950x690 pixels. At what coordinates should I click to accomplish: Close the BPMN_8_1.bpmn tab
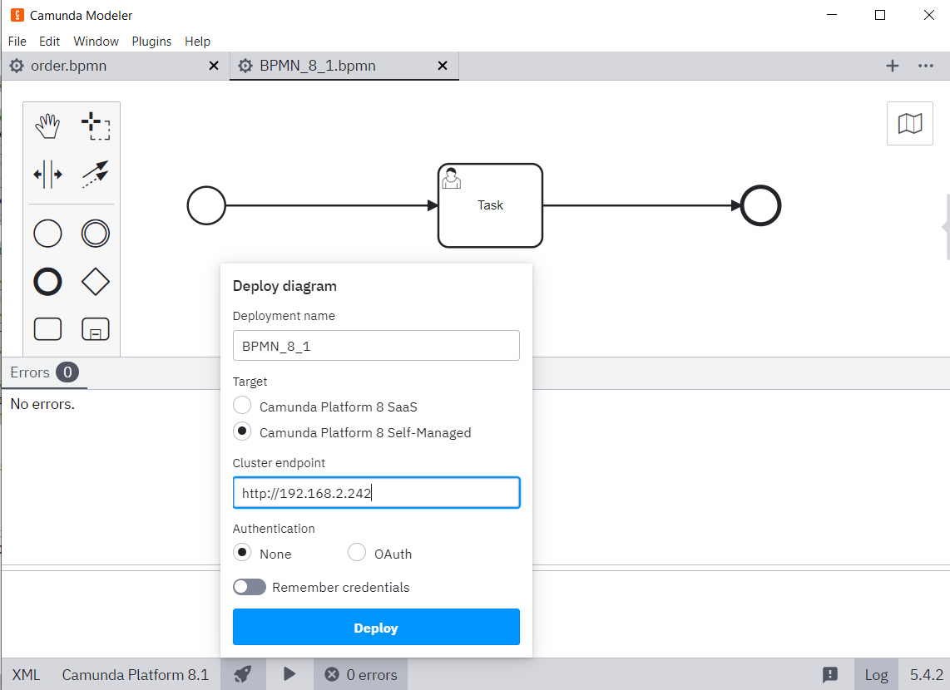click(443, 66)
